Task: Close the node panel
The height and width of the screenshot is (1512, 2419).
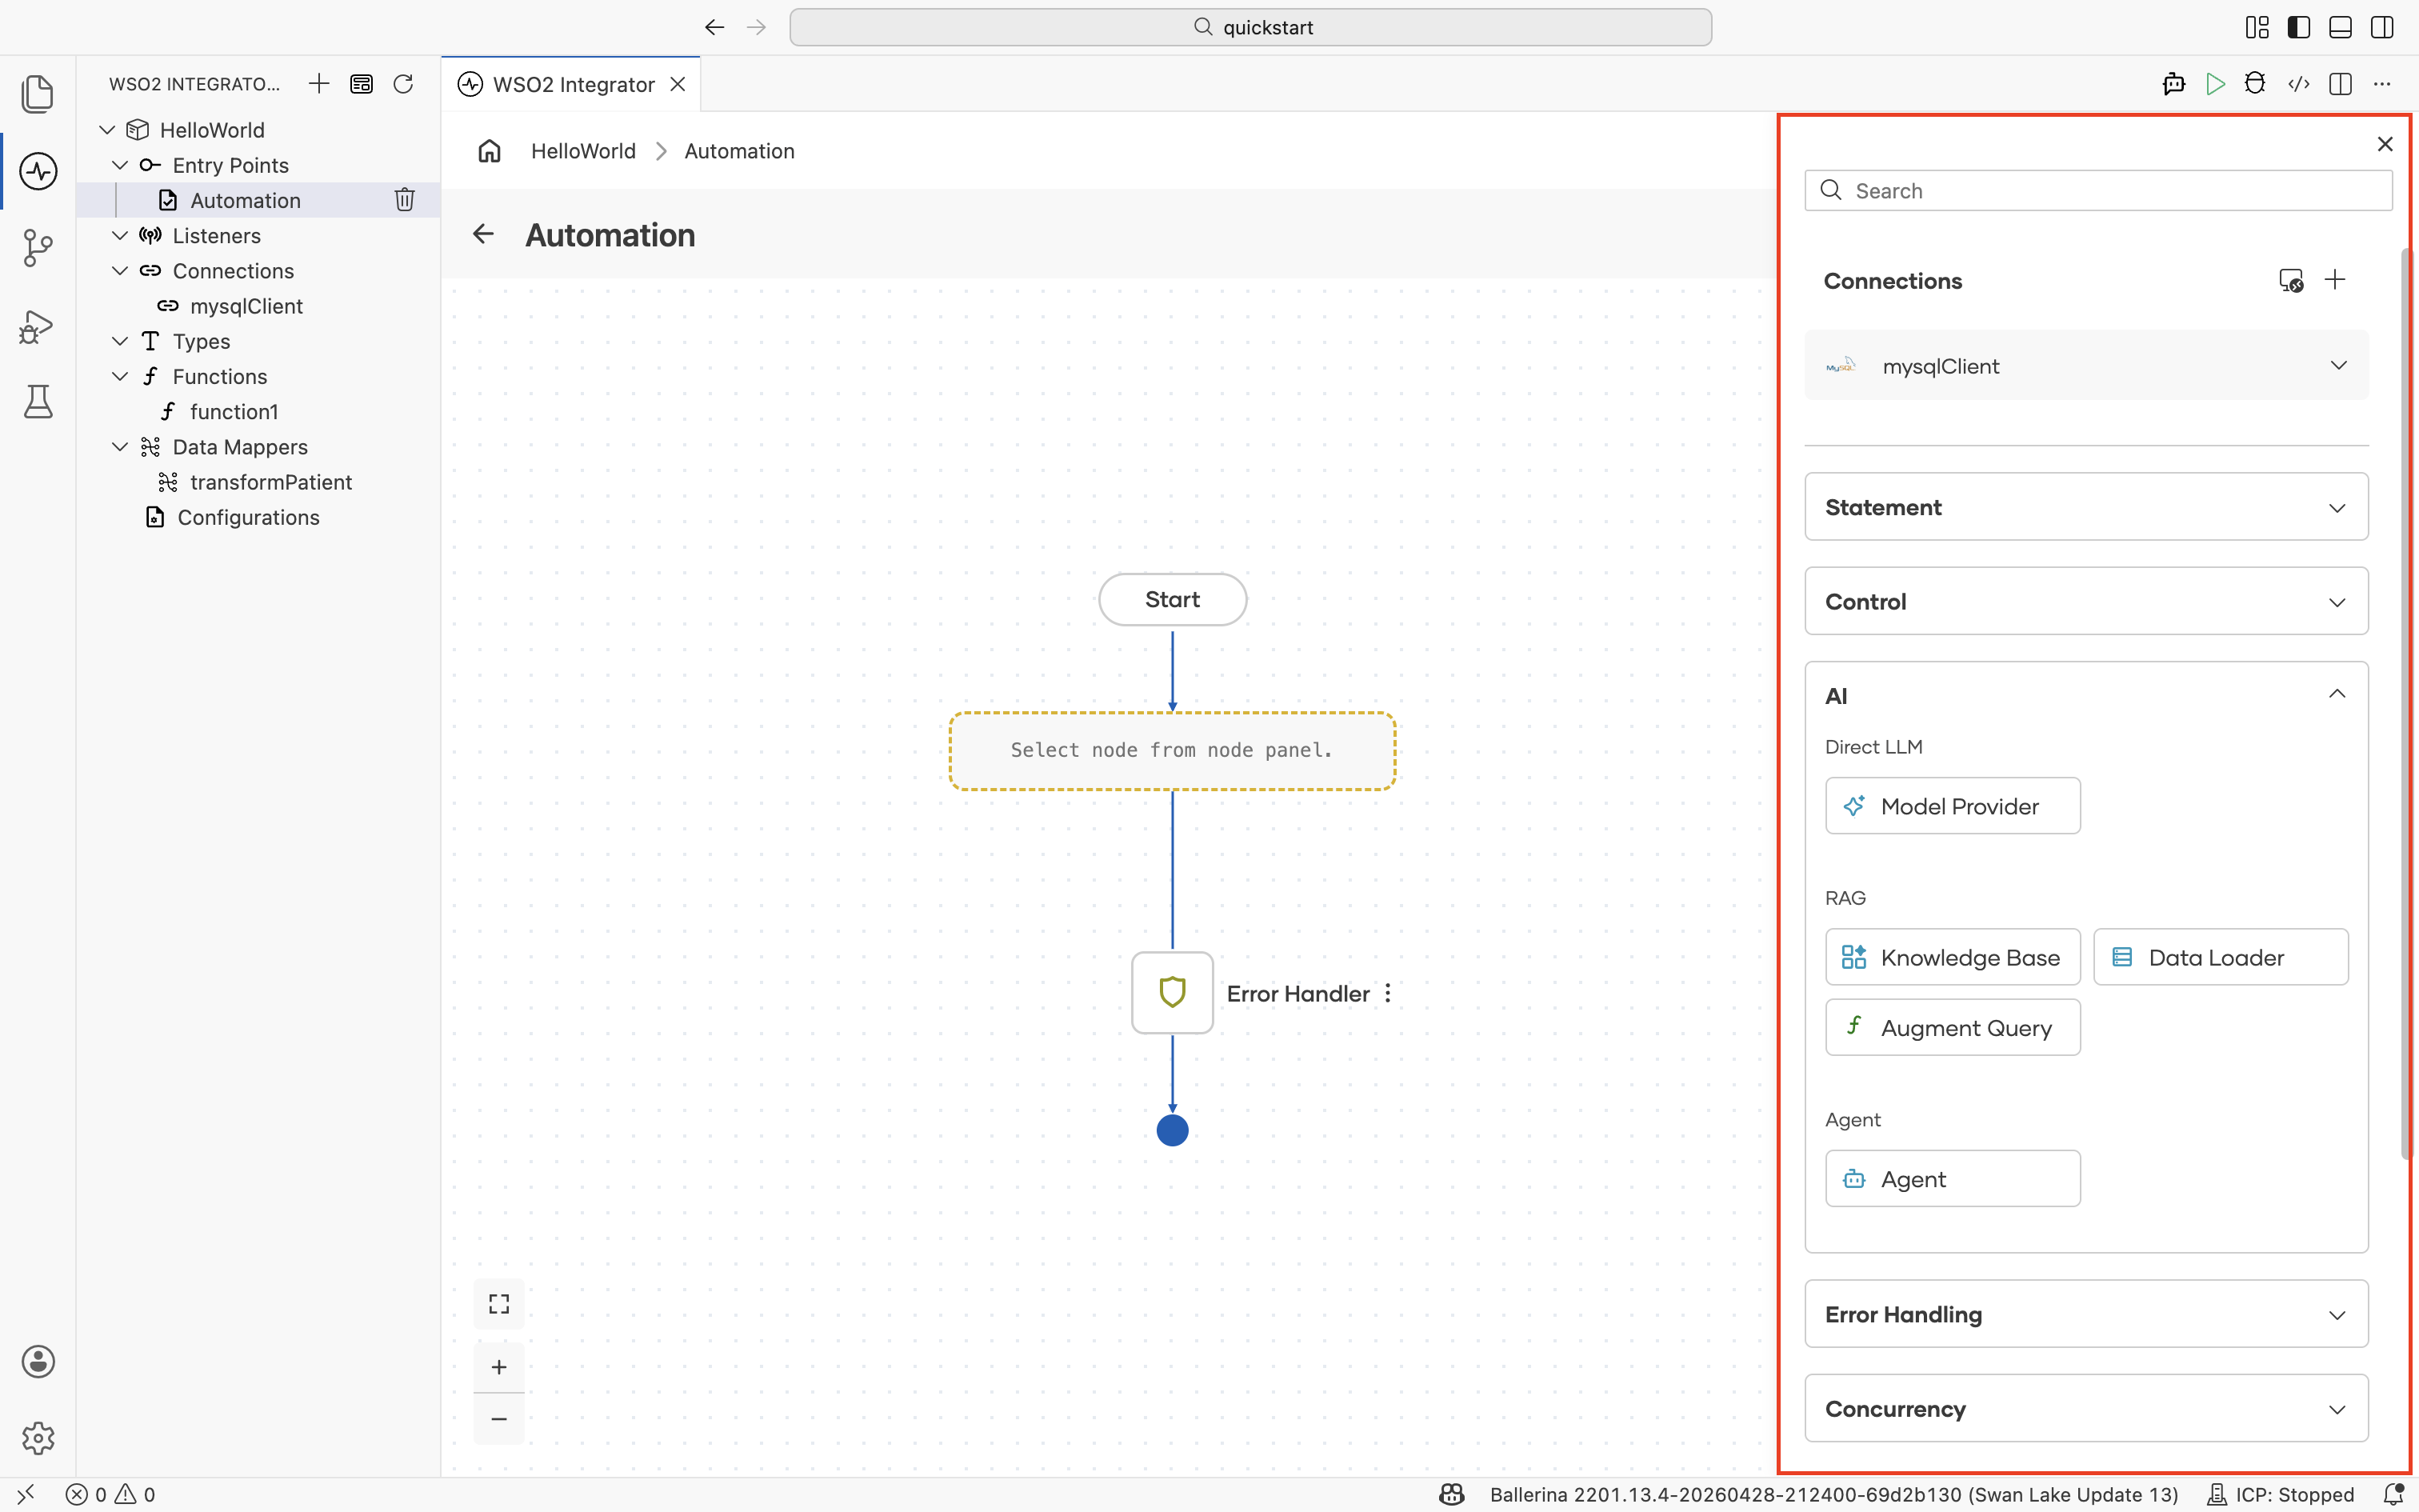Action: click(x=2385, y=144)
